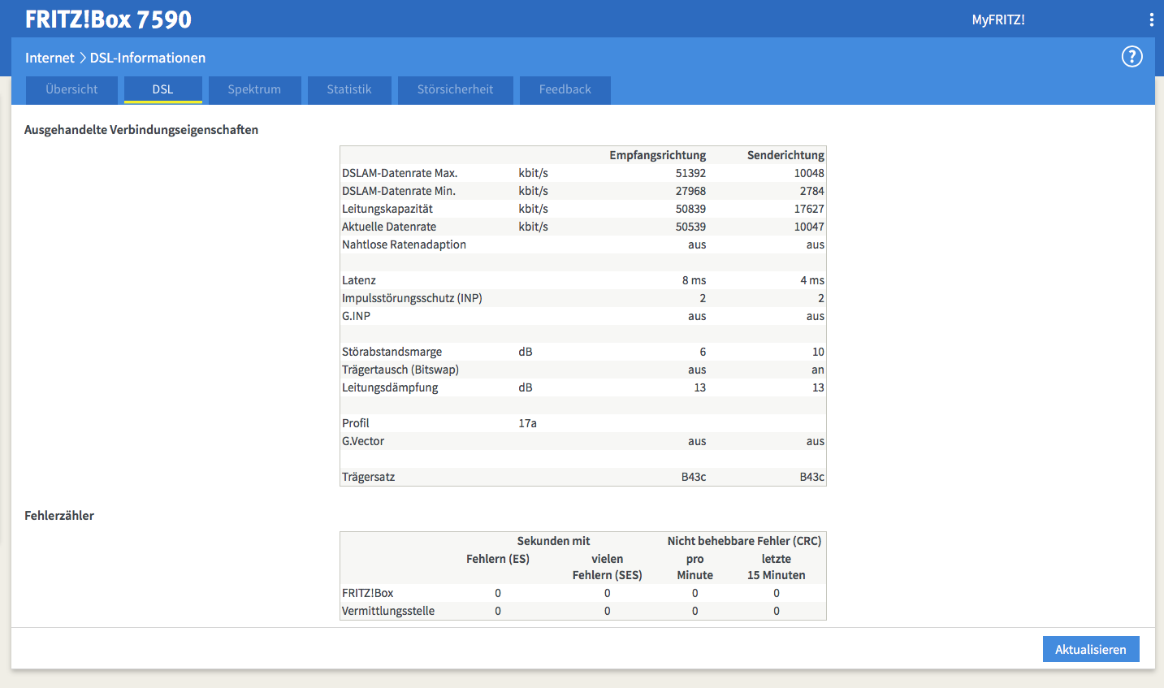Click the Leitungskapazität row label
Viewport: 1164px width, 688px height.
(x=387, y=209)
